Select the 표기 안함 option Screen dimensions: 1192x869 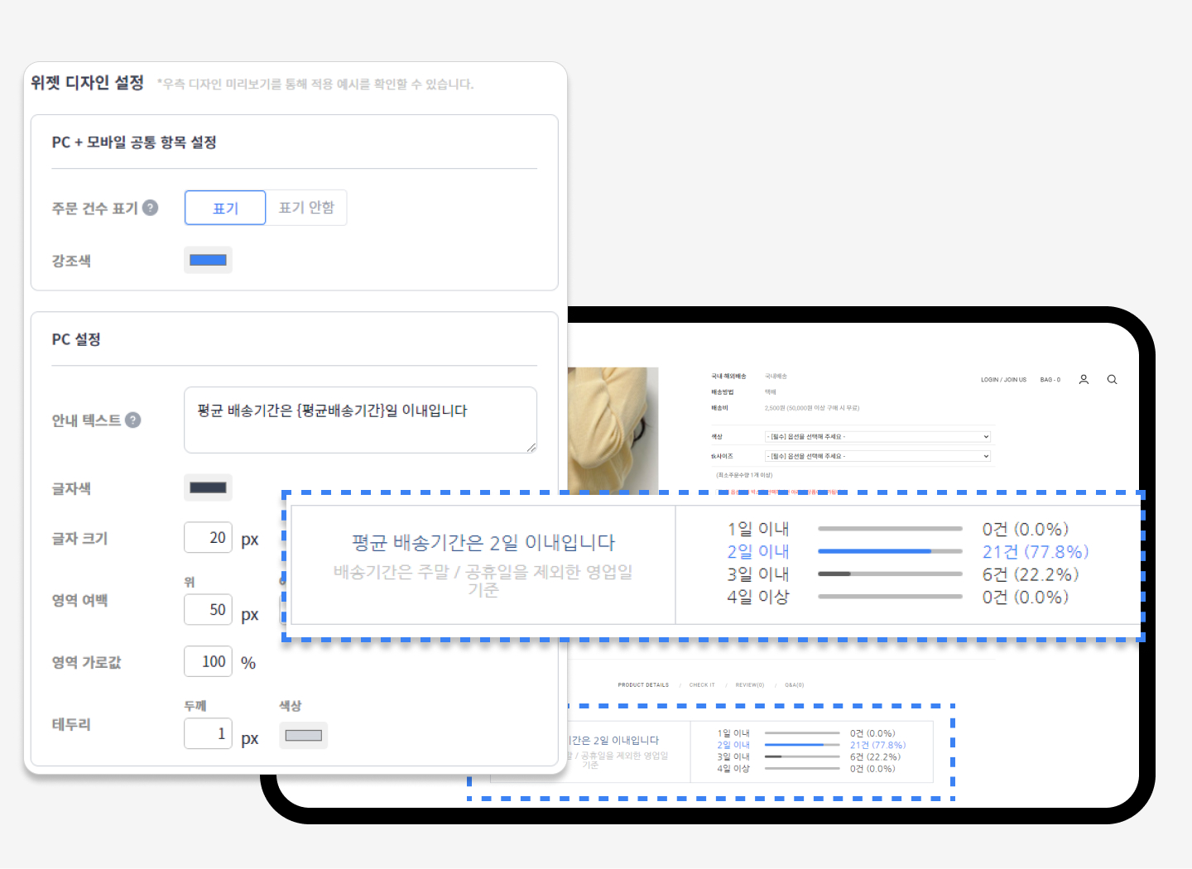click(306, 208)
